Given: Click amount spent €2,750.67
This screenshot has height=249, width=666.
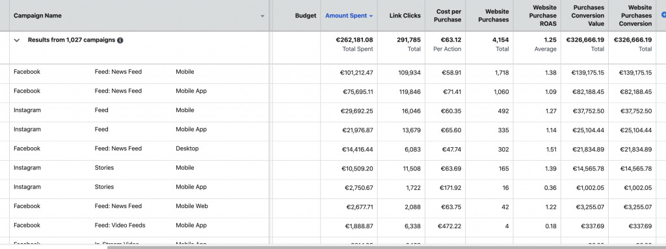Looking at the screenshot, I should [x=359, y=188].
